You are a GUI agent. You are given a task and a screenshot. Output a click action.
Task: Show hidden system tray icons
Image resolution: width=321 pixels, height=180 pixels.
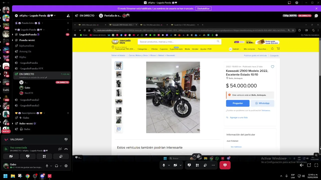pos(281,176)
